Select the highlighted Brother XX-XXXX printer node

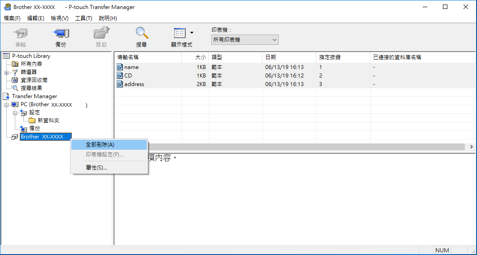pyautogui.click(x=46, y=137)
